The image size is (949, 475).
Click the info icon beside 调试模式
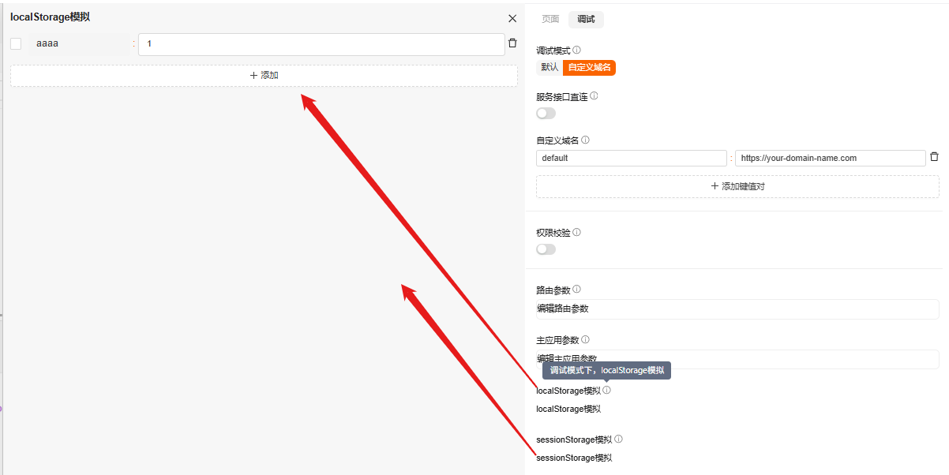click(x=576, y=49)
